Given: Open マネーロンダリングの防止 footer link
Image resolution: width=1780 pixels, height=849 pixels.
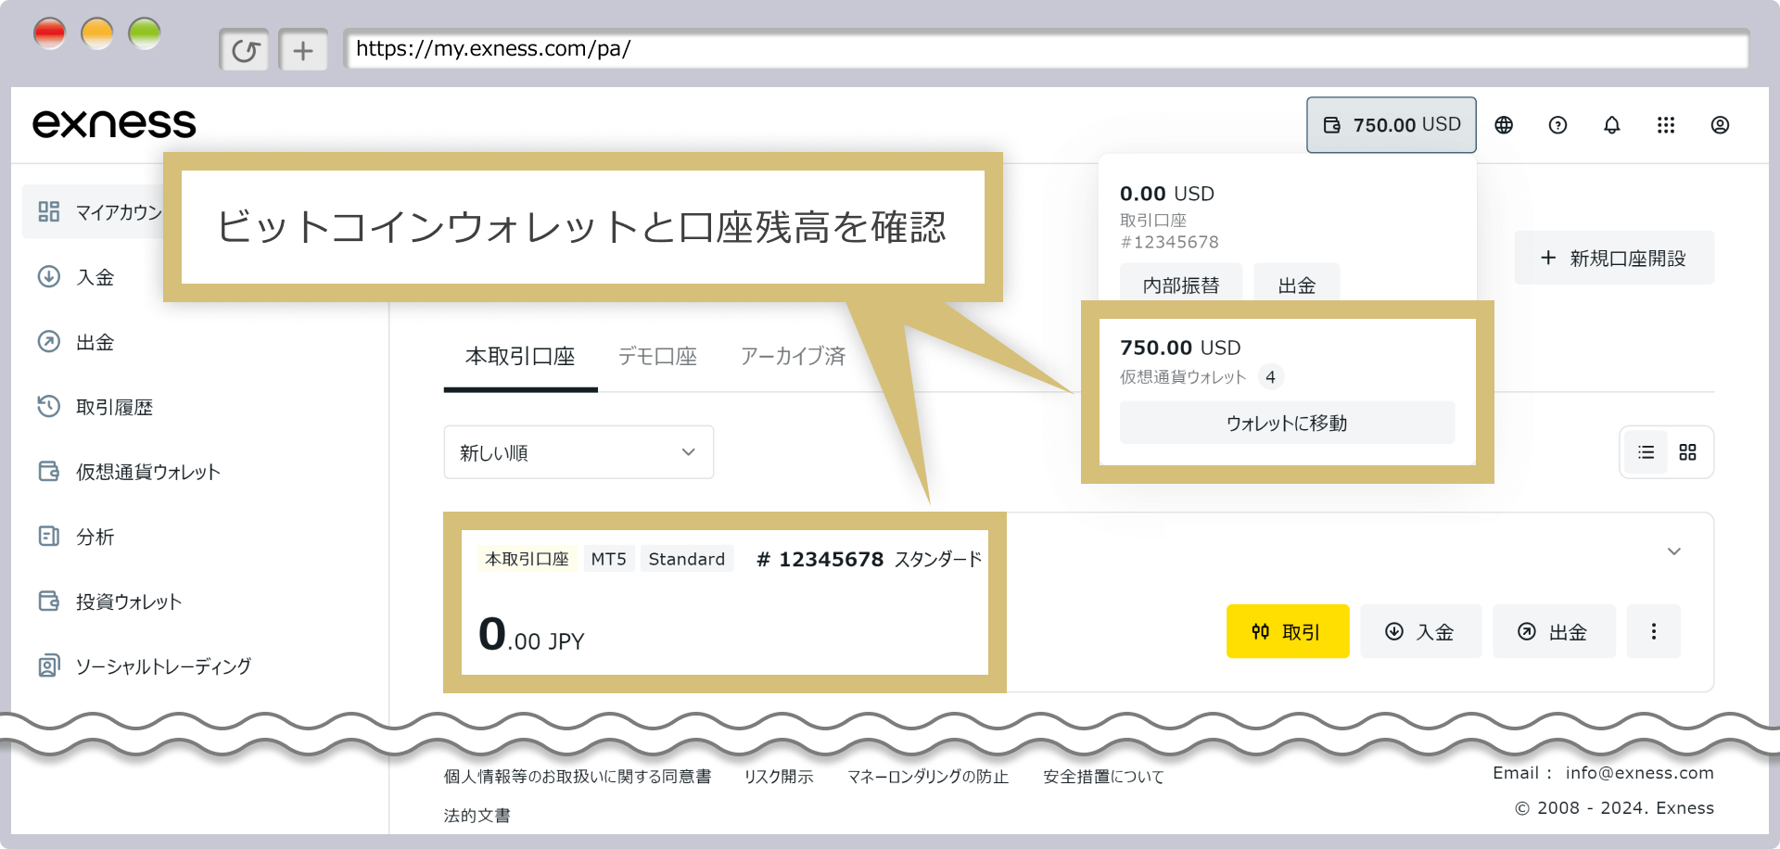Looking at the screenshot, I should [928, 777].
